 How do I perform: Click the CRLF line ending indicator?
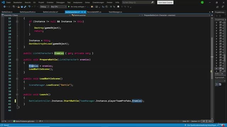click(x=210, y=121)
